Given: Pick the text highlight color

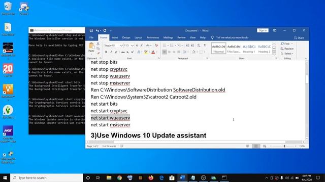Looking at the screenshot, I should (146, 52).
